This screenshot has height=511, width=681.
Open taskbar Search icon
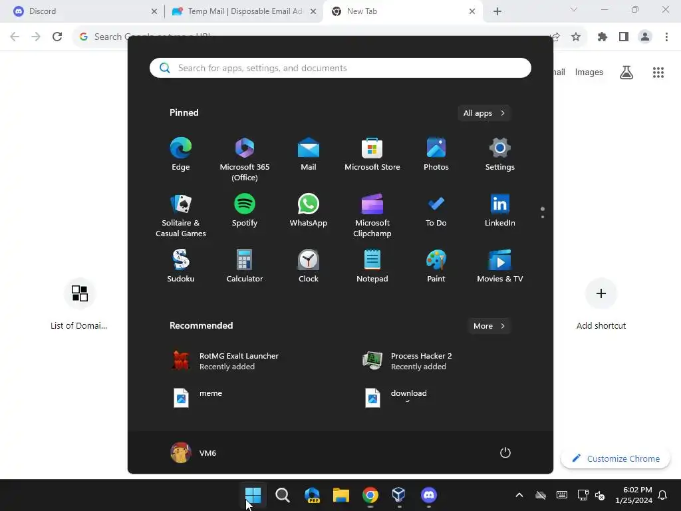tap(282, 495)
